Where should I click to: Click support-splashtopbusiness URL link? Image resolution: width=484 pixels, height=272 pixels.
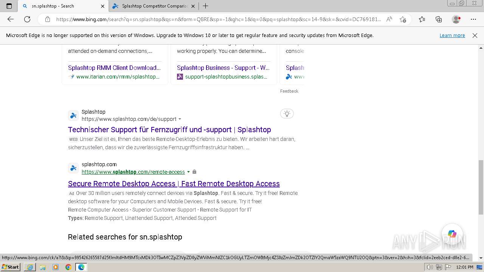click(226, 77)
